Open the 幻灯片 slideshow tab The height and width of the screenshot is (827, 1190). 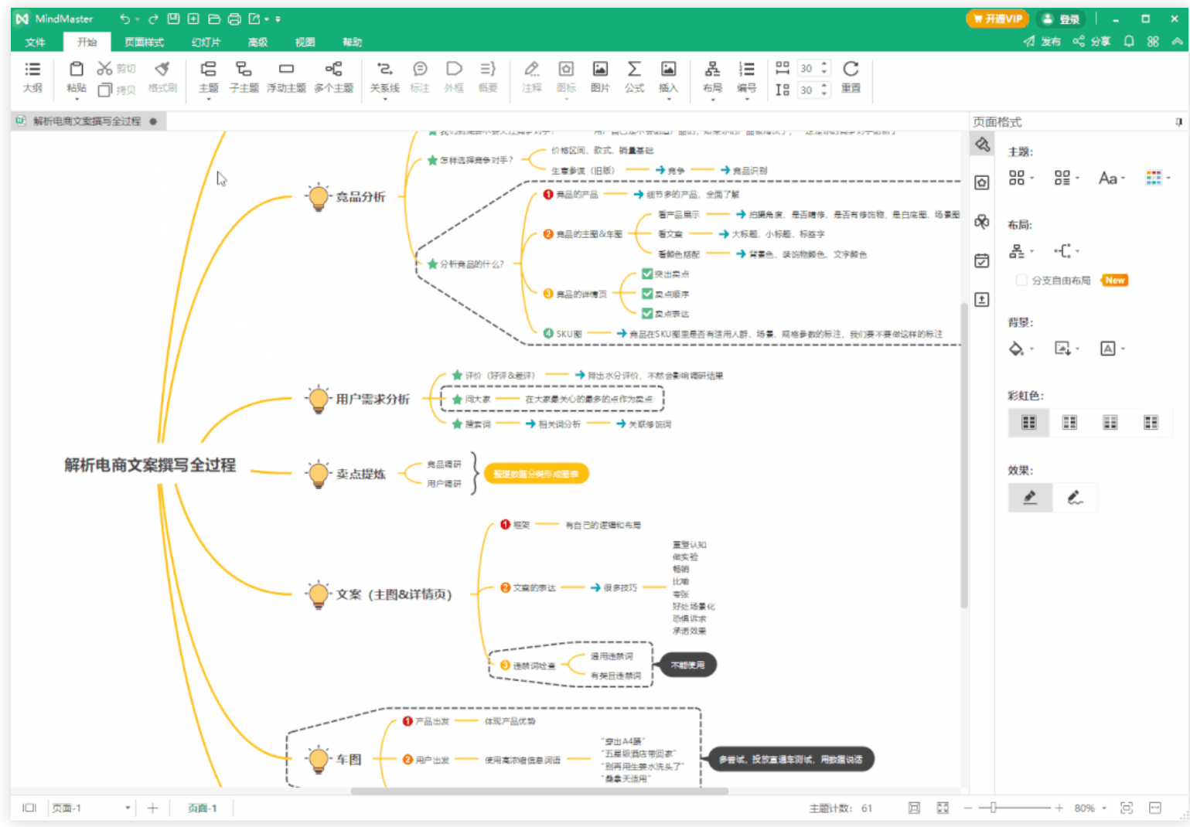pos(206,43)
